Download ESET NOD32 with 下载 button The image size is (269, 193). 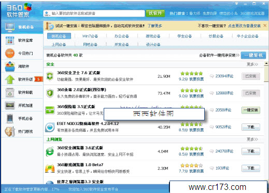pyautogui.click(x=251, y=127)
